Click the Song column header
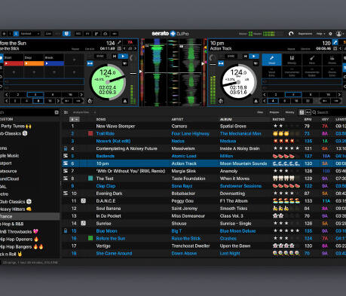Viewport: 346px width, 296px height. point(101,120)
